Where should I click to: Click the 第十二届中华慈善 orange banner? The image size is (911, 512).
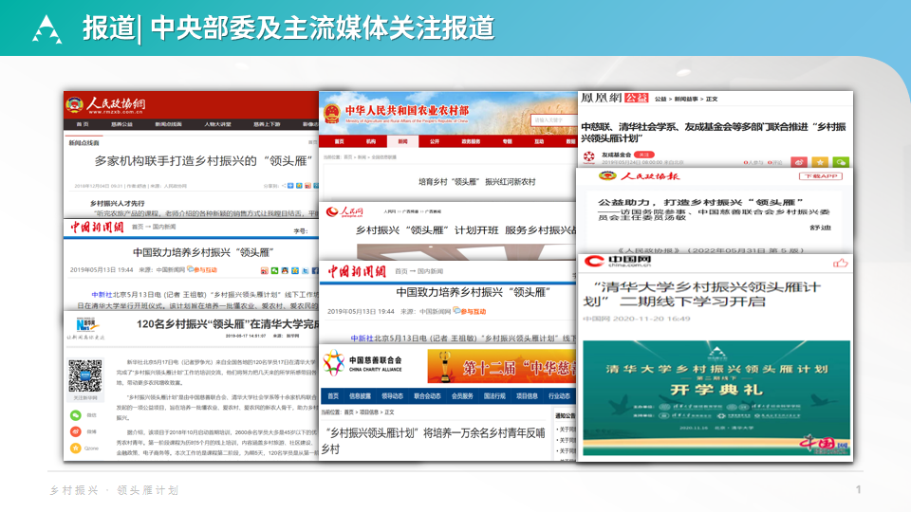pyautogui.click(x=501, y=366)
